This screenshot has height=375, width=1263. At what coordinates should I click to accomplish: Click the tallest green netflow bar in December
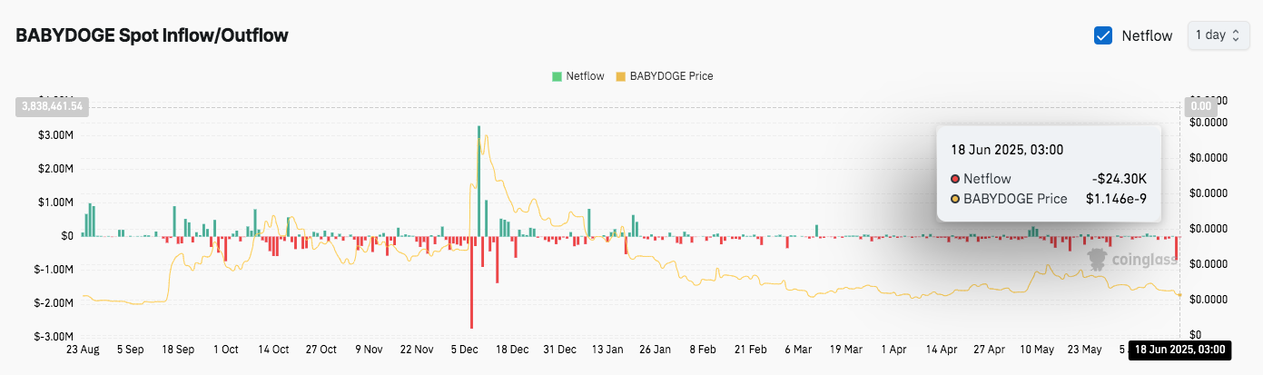point(479,181)
